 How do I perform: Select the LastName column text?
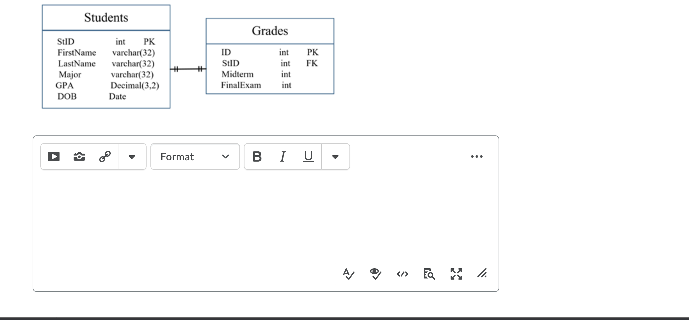(x=77, y=64)
